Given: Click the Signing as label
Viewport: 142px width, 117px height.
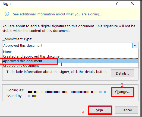Looking at the screenshot, I should point(15,90).
